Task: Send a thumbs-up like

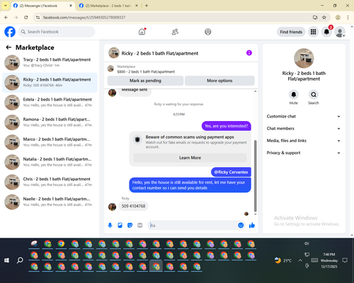Action: pos(252,225)
